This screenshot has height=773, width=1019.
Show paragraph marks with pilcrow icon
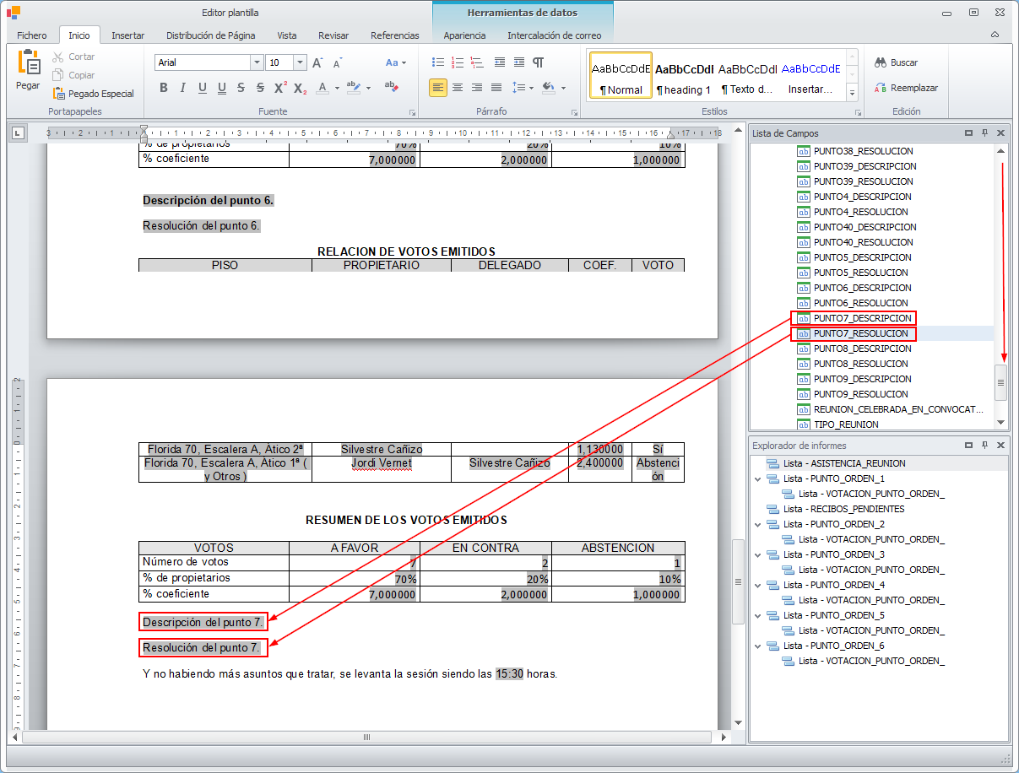pos(538,62)
